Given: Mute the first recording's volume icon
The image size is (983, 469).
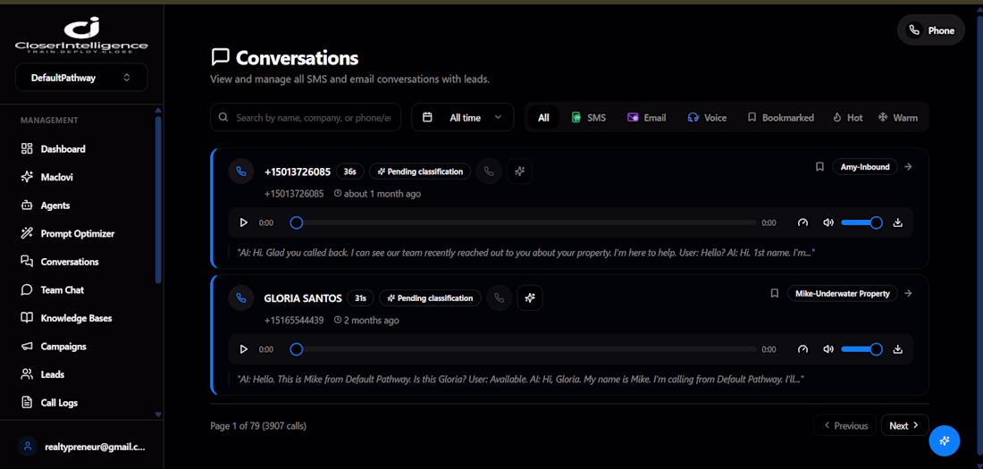Looking at the screenshot, I should click(x=828, y=222).
